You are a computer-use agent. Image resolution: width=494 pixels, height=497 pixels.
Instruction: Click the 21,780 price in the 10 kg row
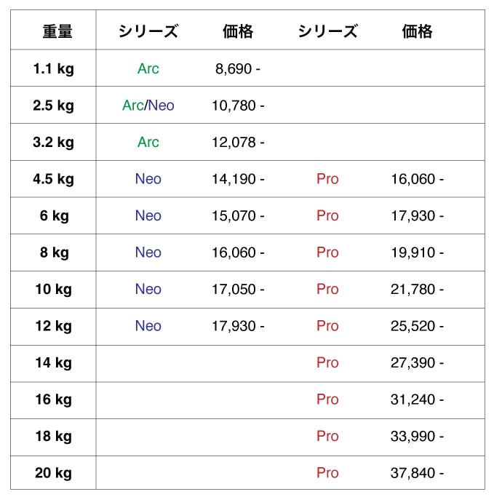417,290
